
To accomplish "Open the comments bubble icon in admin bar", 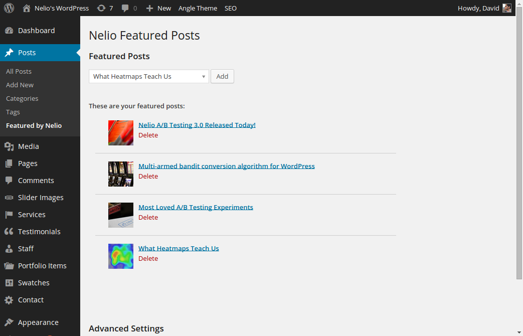I will 125,9.
